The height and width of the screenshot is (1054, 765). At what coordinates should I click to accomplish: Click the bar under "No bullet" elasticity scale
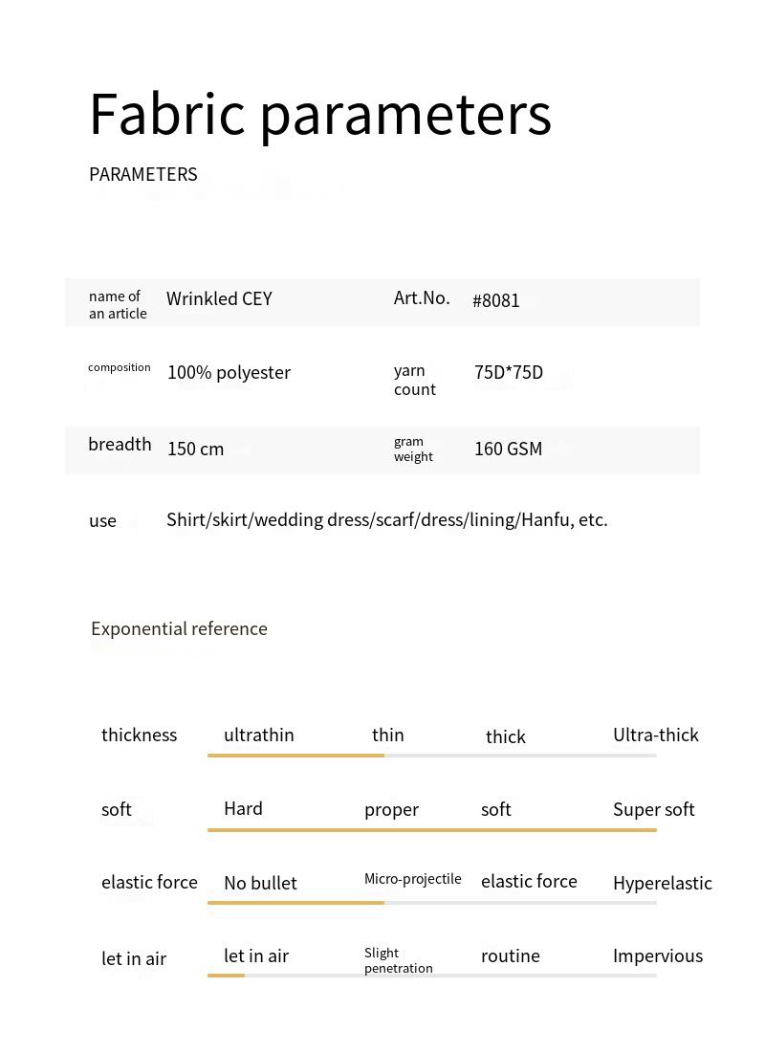click(x=295, y=902)
